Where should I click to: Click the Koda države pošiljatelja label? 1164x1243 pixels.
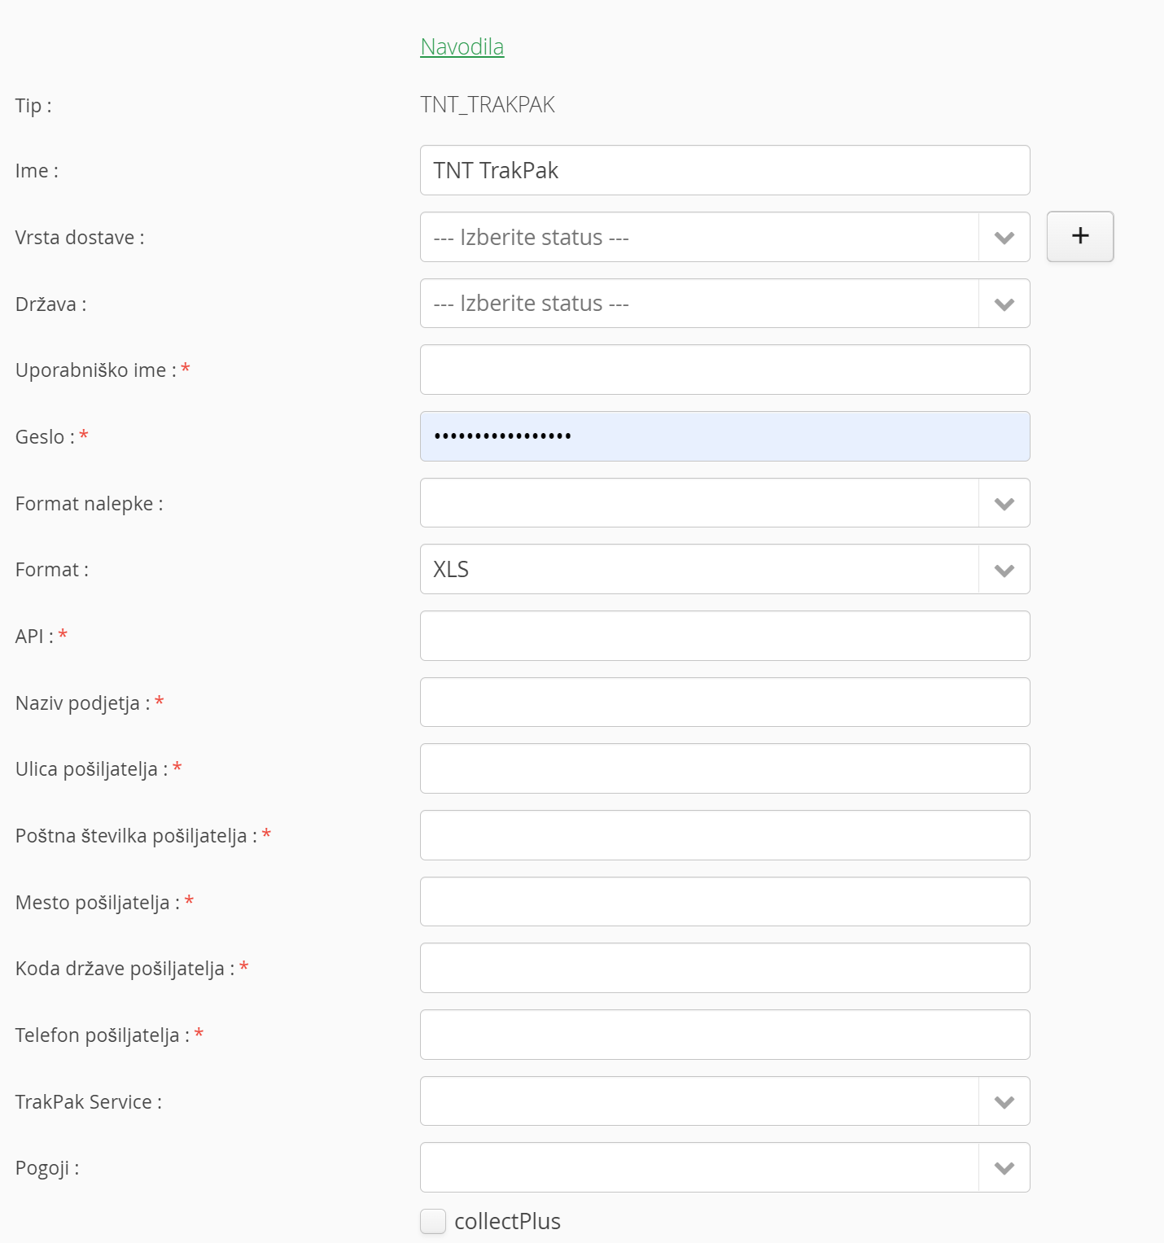[x=125, y=969]
